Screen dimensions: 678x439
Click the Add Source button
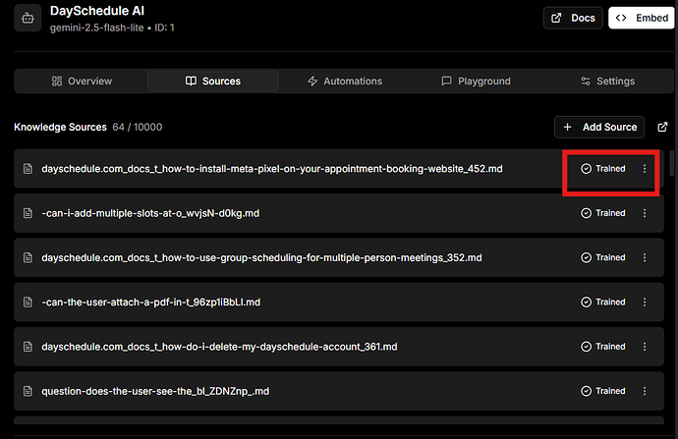tap(599, 127)
